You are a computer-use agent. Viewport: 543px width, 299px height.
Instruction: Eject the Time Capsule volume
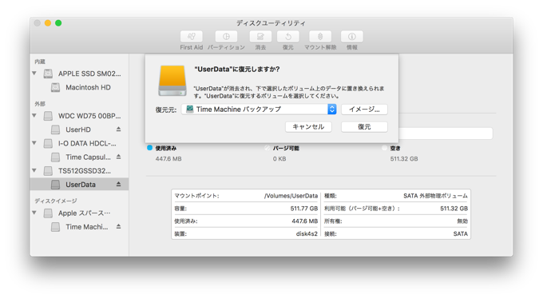click(118, 157)
